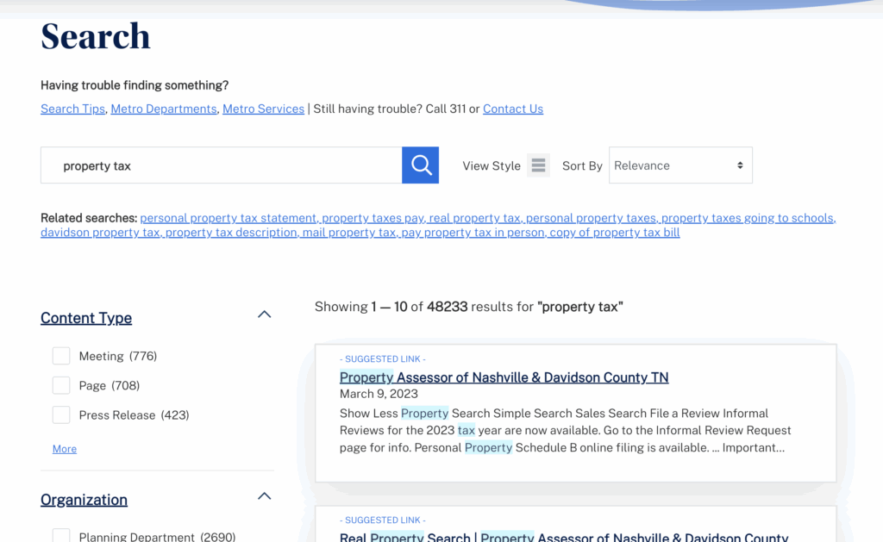Click the blue magnifying glass search button
883x542 pixels.
pos(420,165)
